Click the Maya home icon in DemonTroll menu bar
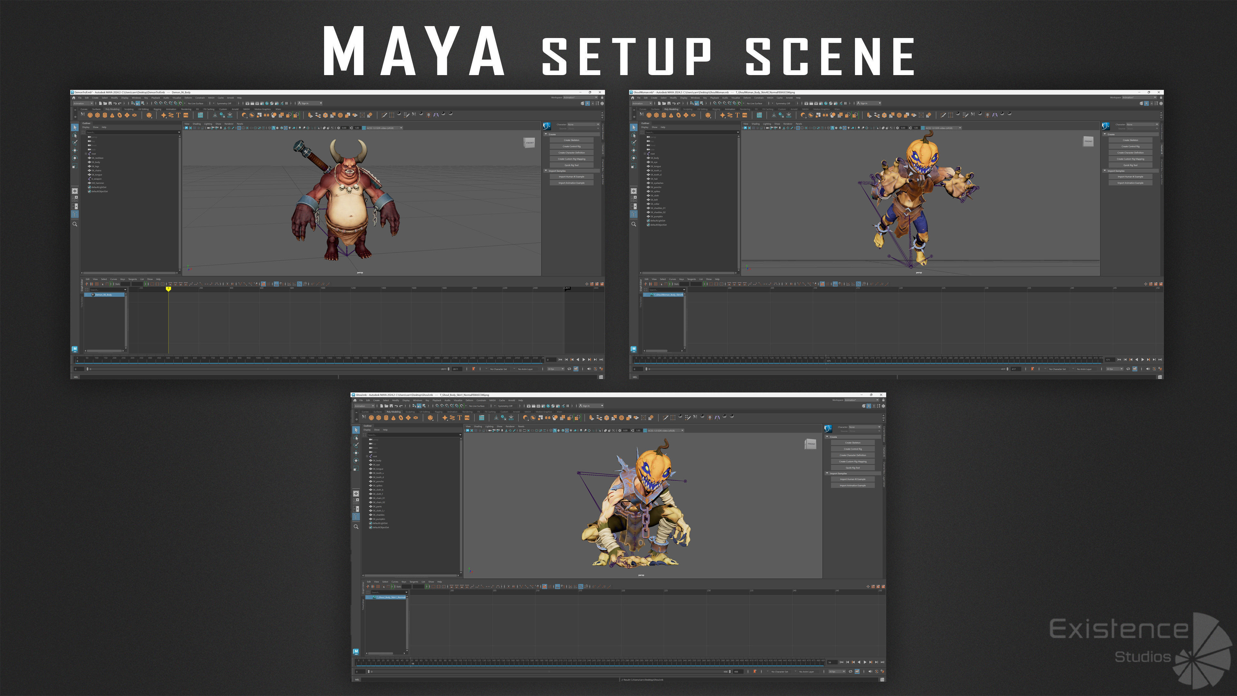This screenshot has height=696, width=1237. tap(74, 98)
